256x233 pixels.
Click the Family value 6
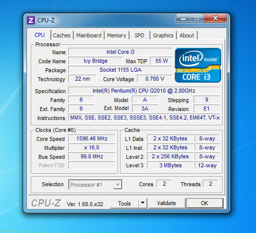click(81, 100)
